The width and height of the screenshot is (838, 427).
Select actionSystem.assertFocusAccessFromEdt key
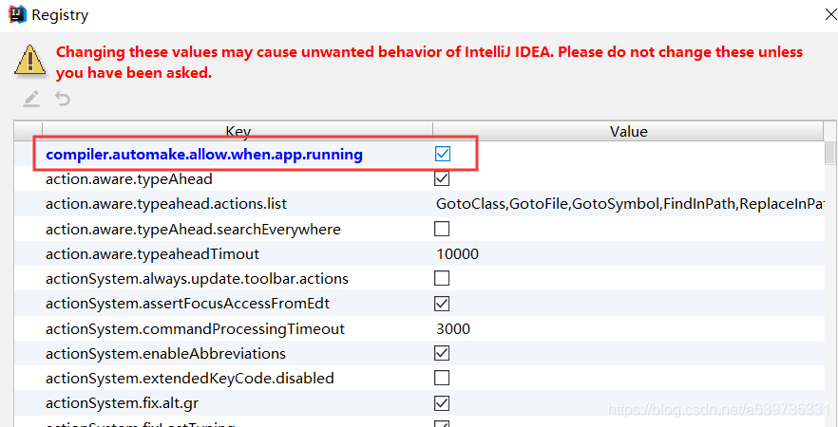[187, 304]
